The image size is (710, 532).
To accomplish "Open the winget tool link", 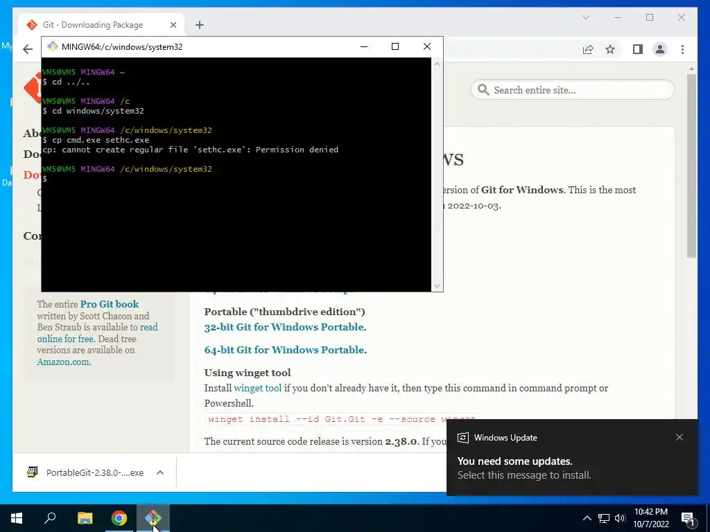I will tap(258, 388).
